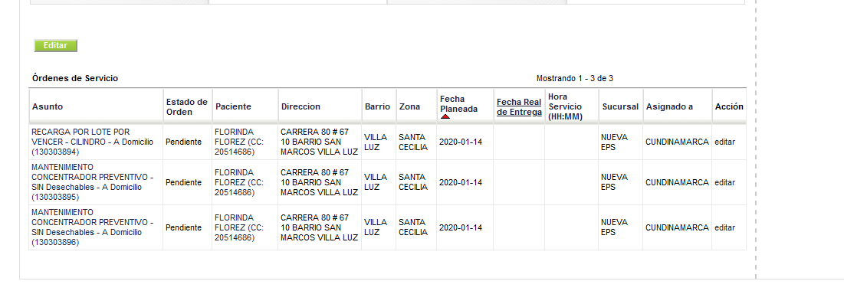844x304 pixels.
Task: Click editar for order 130303895
Action: (x=724, y=182)
